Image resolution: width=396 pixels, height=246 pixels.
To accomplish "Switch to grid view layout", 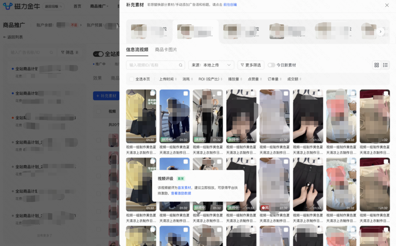I will (x=377, y=65).
